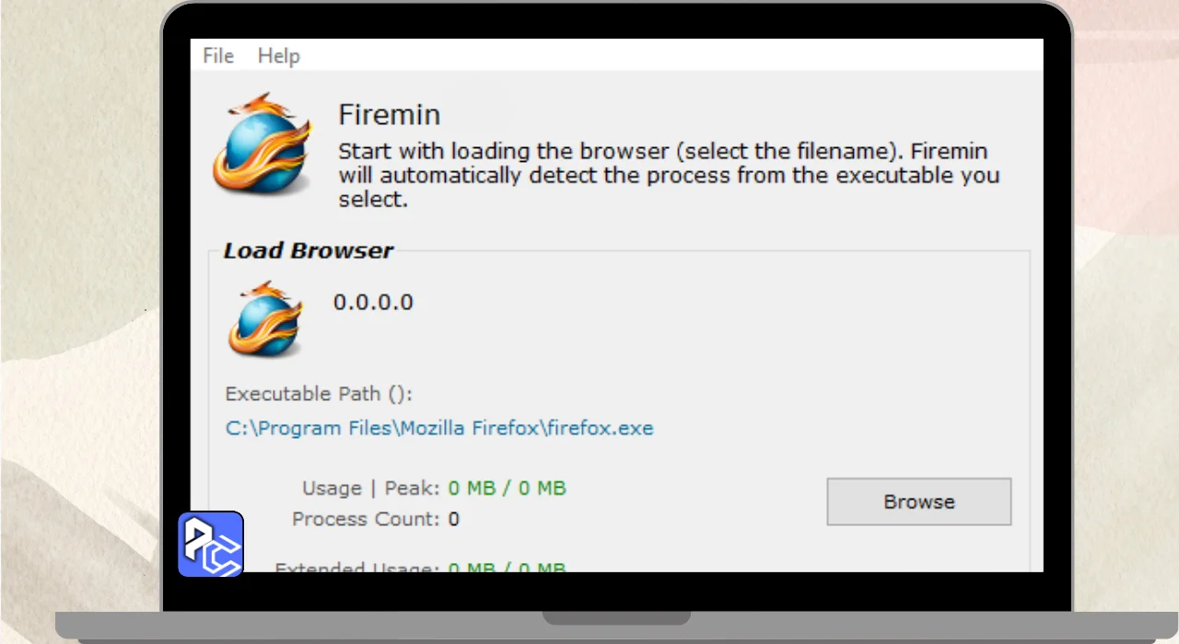Open the Help menu
1179x644 pixels.
click(278, 56)
